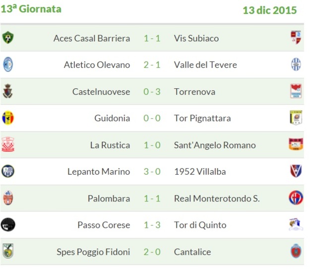Screen dimensions: 310x269
Task: Open the Sant'Angelo Romano team page
Action: pos(215,145)
